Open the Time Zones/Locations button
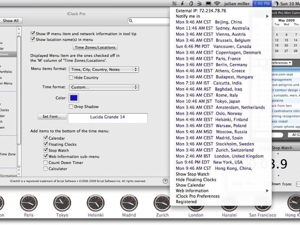 95,47
